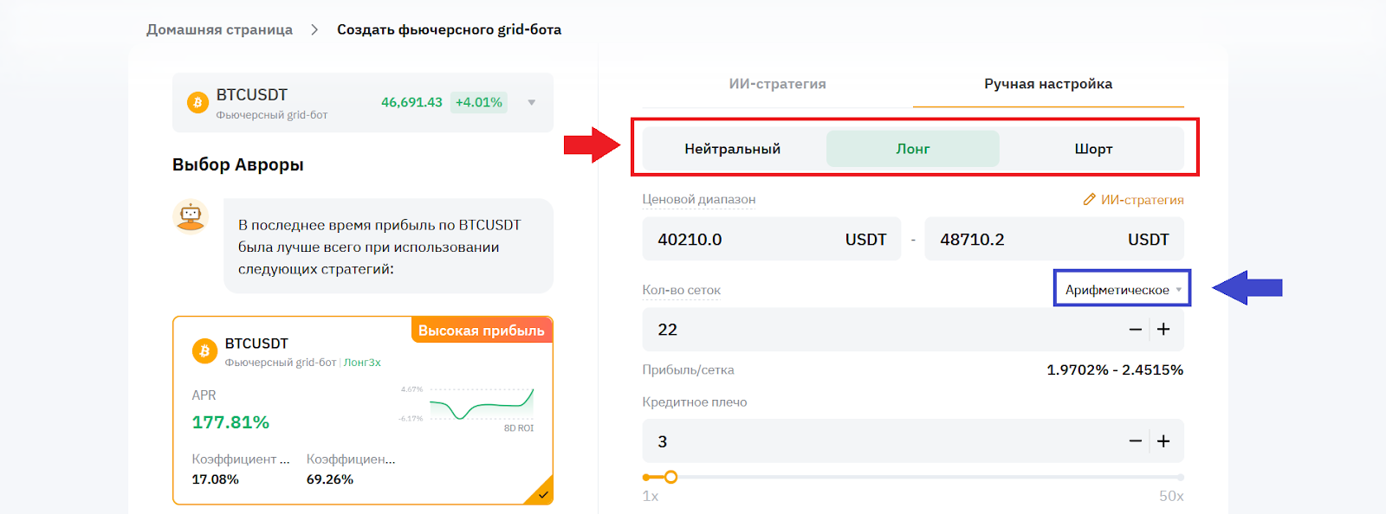Click the 1x label under slider
The height and width of the screenshot is (514, 1386).
(651, 496)
